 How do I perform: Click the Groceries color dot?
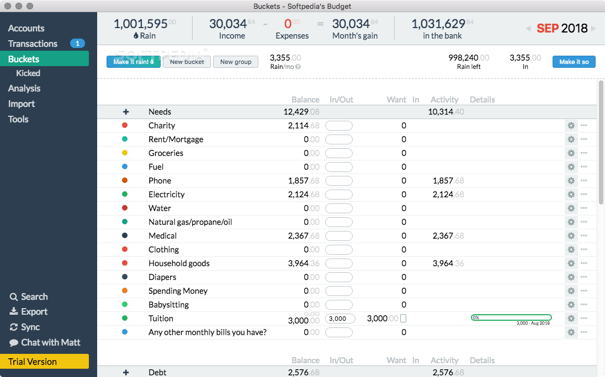tap(125, 153)
